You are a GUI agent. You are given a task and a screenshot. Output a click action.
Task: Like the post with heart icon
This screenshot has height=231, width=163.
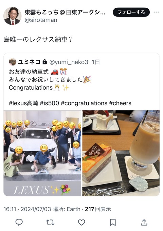coord(81,223)
